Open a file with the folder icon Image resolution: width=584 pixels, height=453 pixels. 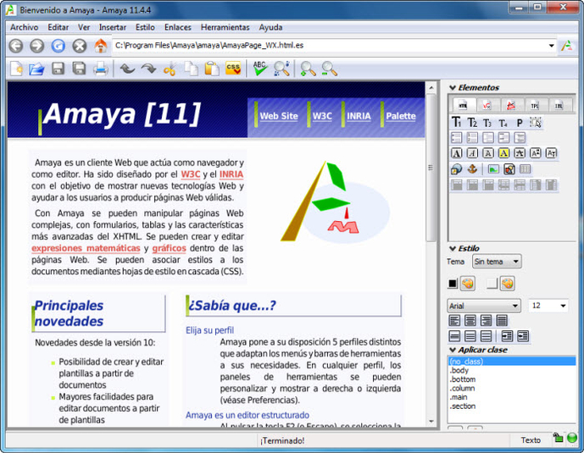(37, 69)
